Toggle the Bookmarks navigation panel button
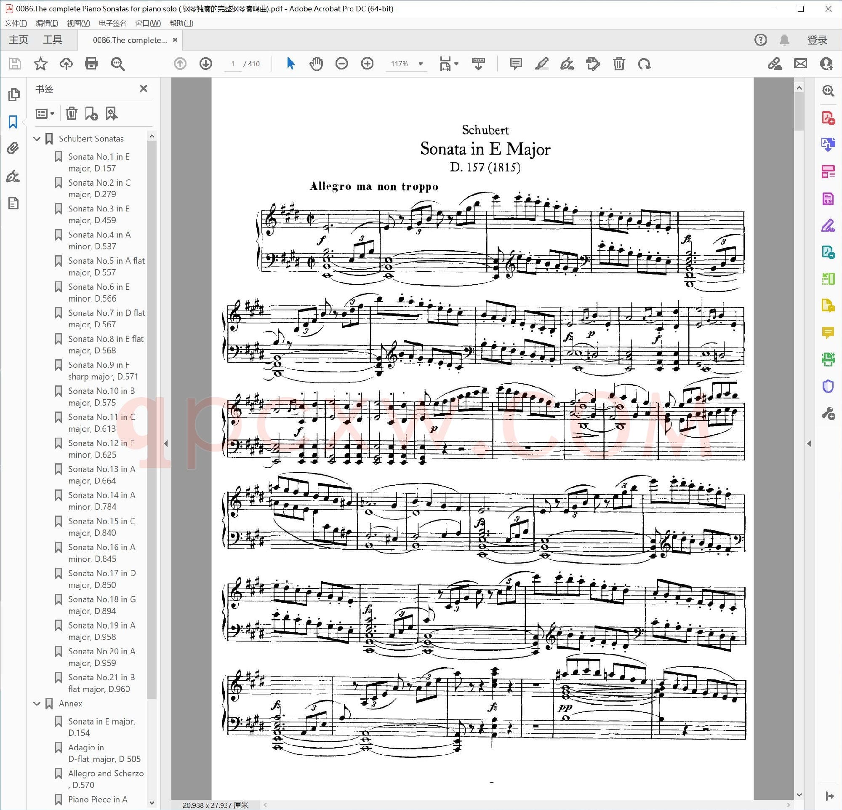842x810 pixels. pos(13,122)
